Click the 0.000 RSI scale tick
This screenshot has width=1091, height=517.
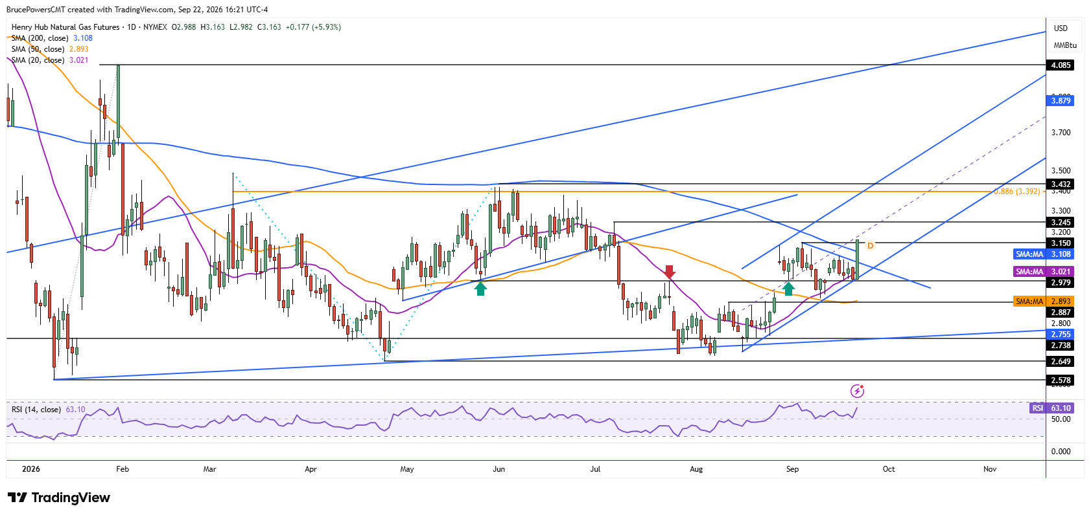[x=1061, y=452]
